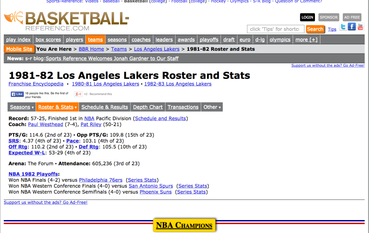The height and width of the screenshot is (233, 369).
Task: Open the Philadelphia 76ers link
Action: (101, 180)
